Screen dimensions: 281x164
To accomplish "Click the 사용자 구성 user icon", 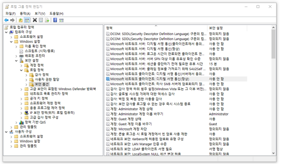I will click(11, 132).
